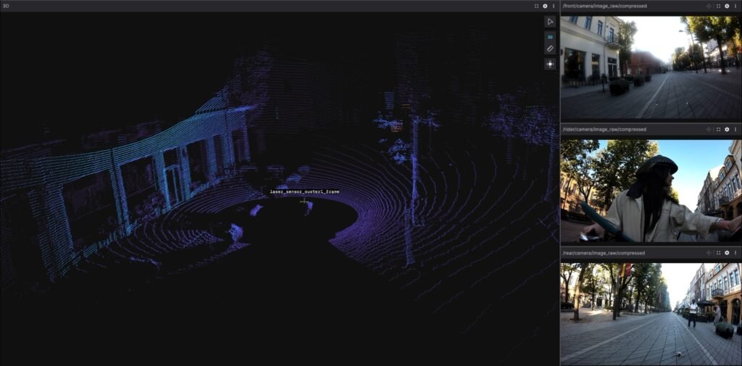Click the rear camera image view

tap(650, 312)
